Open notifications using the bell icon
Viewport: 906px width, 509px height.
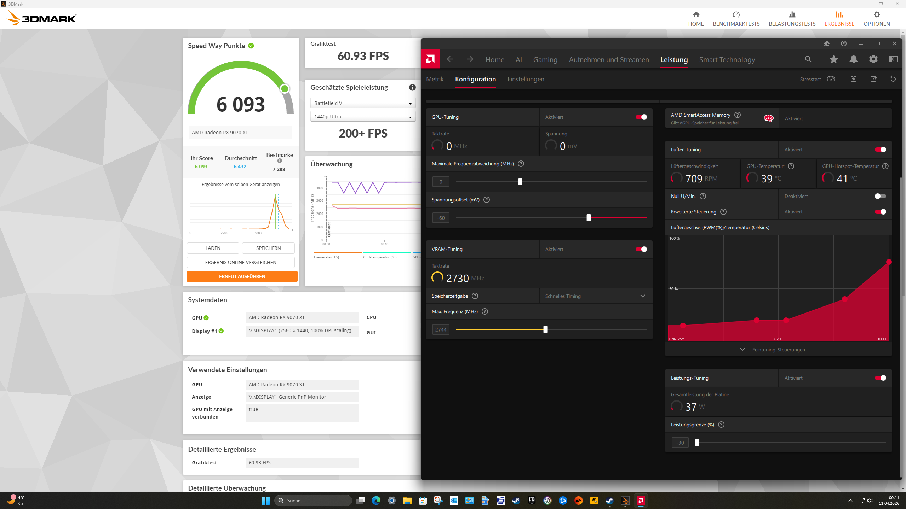coord(853,59)
